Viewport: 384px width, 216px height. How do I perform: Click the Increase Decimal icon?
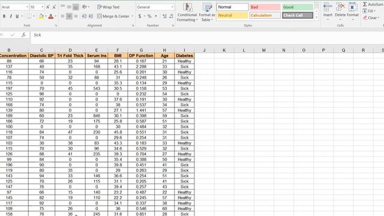pos(164,16)
